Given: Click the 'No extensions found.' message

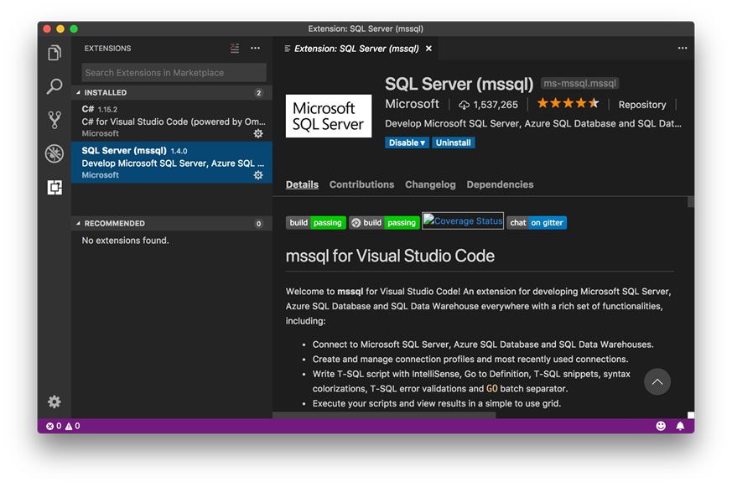Looking at the screenshot, I should coord(125,241).
